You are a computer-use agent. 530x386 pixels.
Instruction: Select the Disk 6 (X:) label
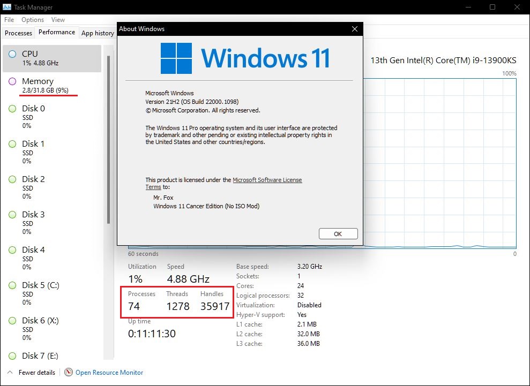(x=40, y=321)
